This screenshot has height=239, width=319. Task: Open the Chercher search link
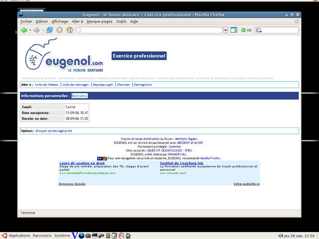pyautogui.click(x=123, y=85)
